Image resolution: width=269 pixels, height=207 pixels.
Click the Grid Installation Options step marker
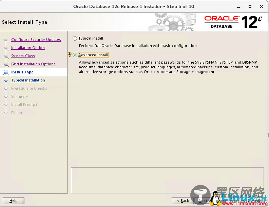pyautogui.click(x=6, y=64)
